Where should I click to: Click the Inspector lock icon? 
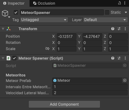tap(119, 3)
